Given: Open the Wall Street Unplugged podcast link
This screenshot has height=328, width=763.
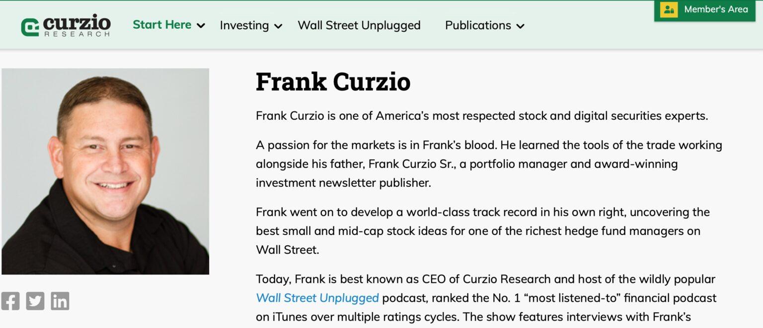Looking at the screenshot, I should coord(317,298).
